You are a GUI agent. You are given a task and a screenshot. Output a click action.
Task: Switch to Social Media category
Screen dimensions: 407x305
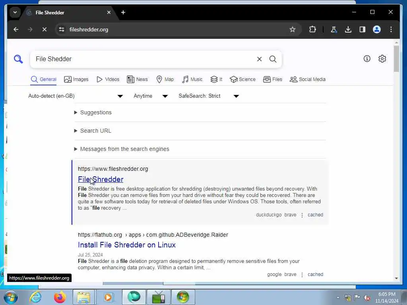(308, 79)
